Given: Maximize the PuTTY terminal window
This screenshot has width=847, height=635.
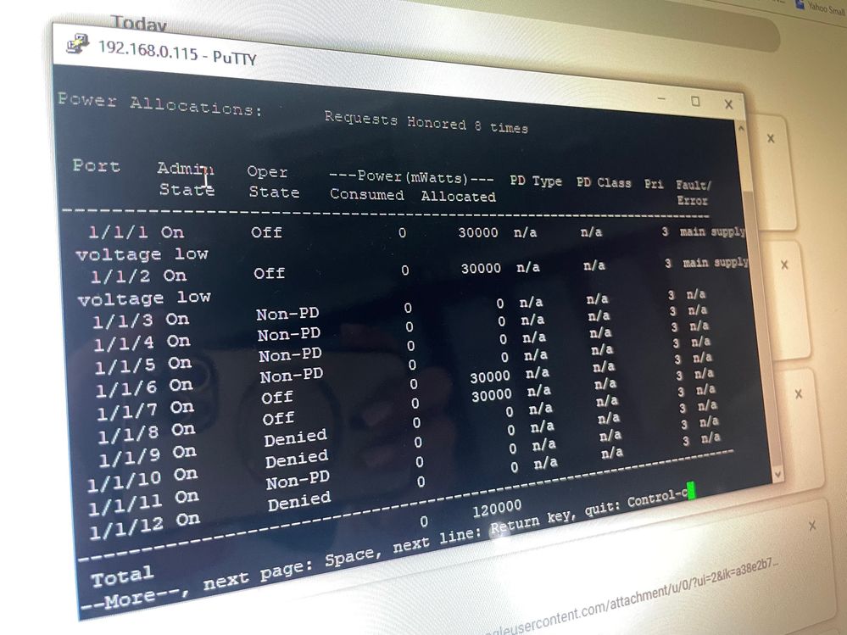Looking at the screenshot, I should coord(696,102).
